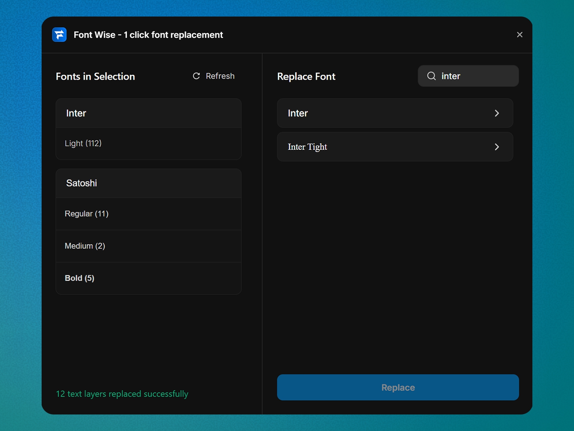Click the chevron next to Inter

[x=497, y=113]
